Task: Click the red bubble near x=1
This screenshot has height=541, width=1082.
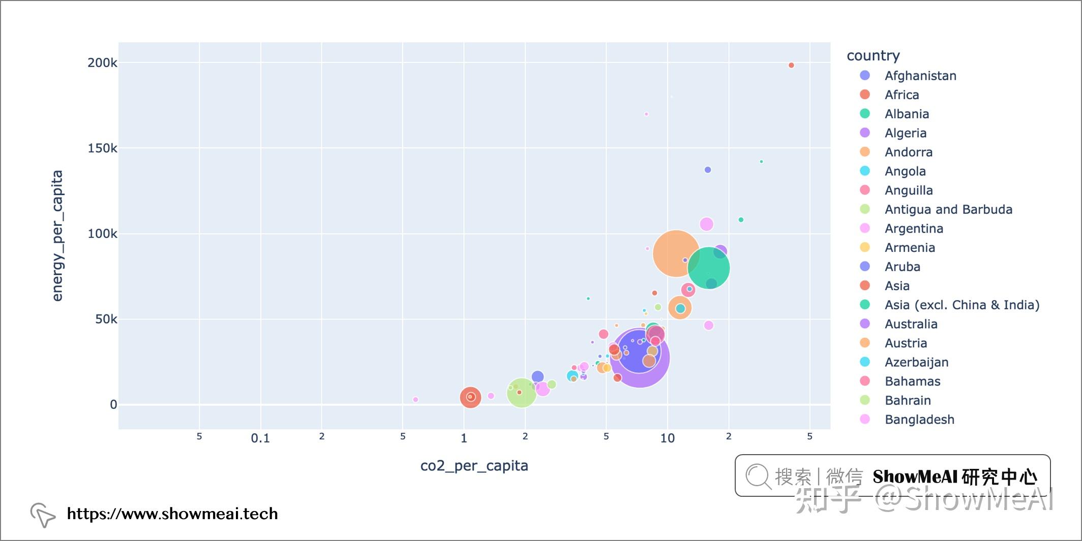Action: tap(470, 397)
